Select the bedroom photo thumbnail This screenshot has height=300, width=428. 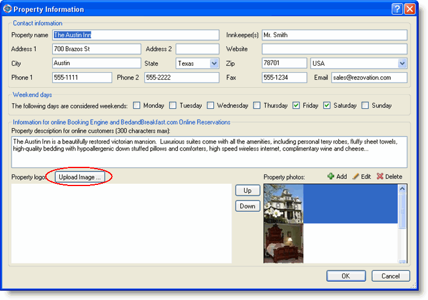[283, 243]
